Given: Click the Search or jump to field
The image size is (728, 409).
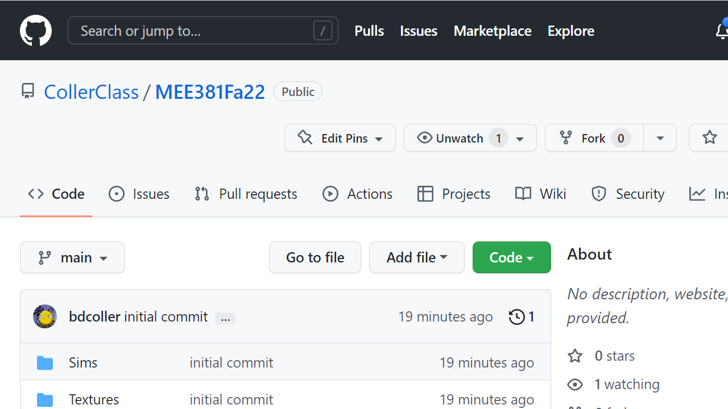Looking at the screenshot, I should tap(193, 31).
